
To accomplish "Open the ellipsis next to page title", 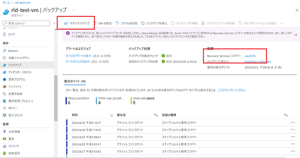I will point(74,10).
